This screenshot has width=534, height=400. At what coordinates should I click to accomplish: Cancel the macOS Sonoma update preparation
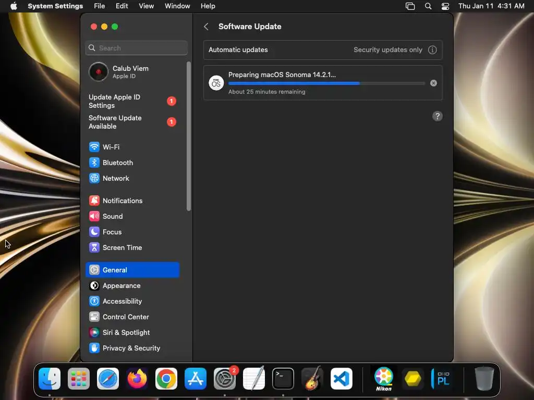tap(433, 83)
